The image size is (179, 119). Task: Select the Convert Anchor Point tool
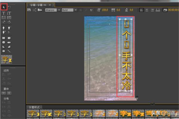[9, 32]
